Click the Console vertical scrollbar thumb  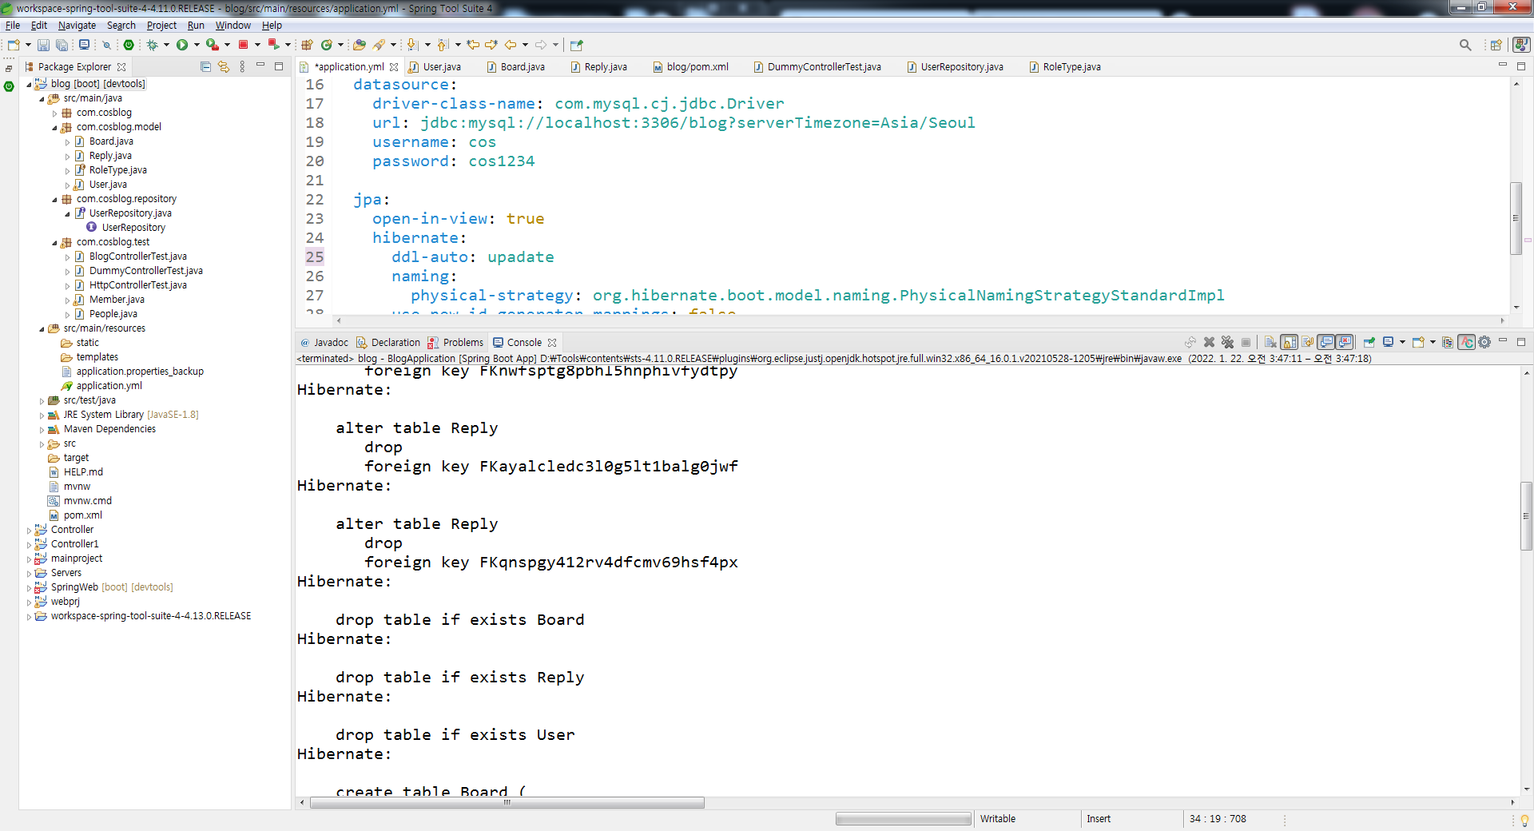[1526, 516]
